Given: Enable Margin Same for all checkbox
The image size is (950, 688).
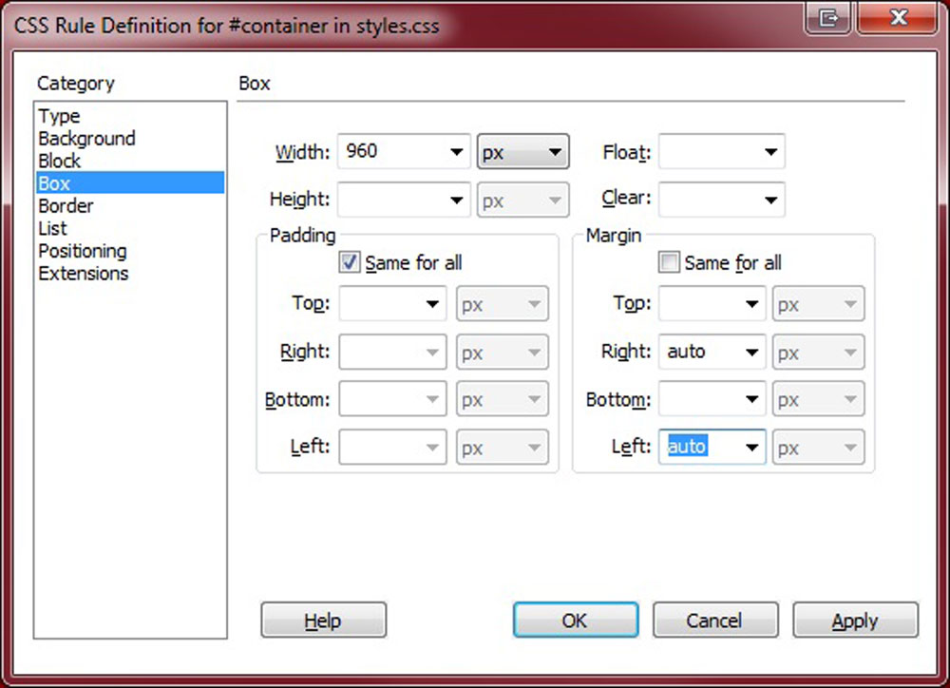Looking at the screenshot, I should coord(669,262).
